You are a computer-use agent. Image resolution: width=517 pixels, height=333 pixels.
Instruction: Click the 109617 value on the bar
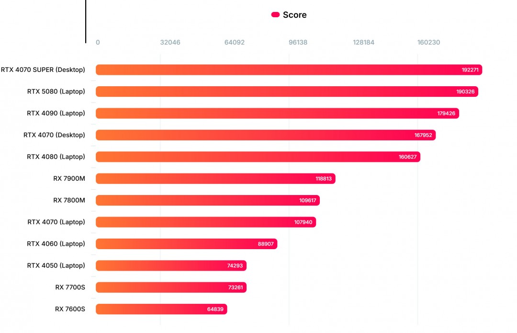click(308, 200)
